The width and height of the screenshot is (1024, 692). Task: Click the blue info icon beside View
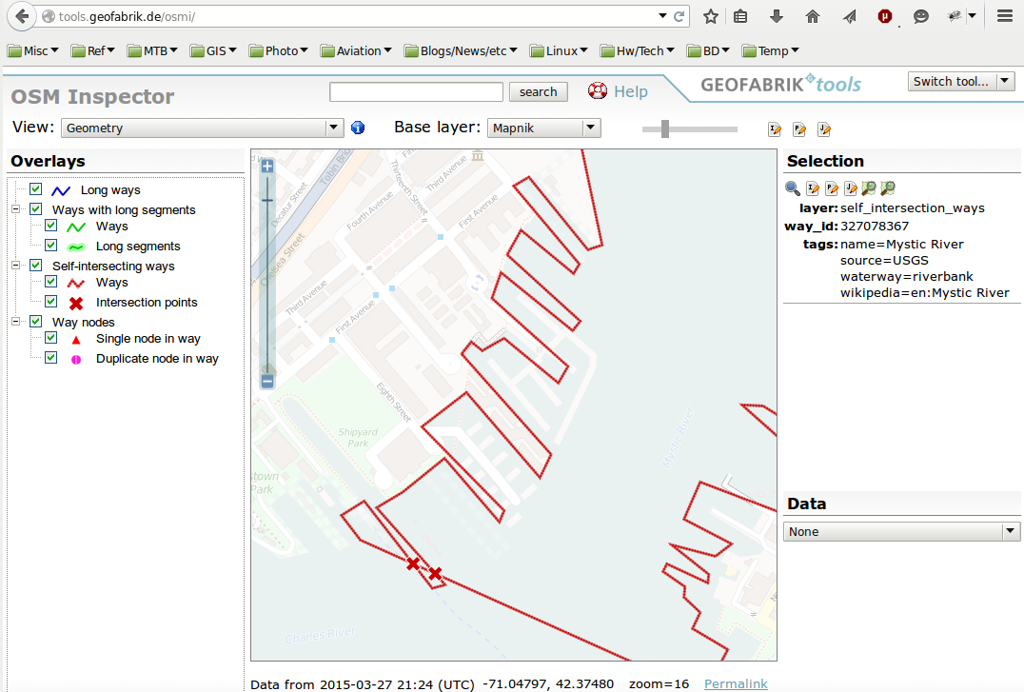pos(358,128)
